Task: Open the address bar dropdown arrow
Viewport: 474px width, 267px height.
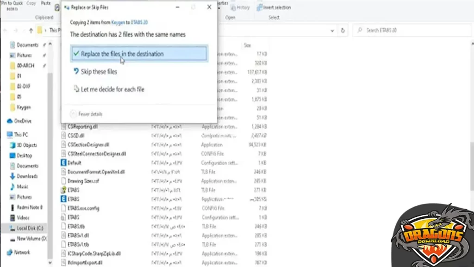Action: [331, 30]
